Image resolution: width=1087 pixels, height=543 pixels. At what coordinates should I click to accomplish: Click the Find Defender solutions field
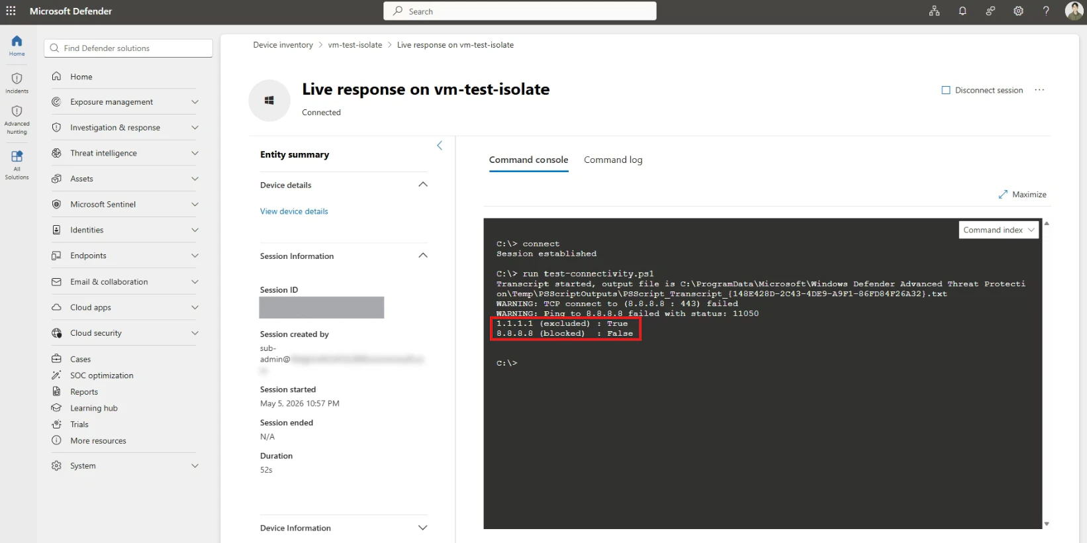click(x=128, y=48)
